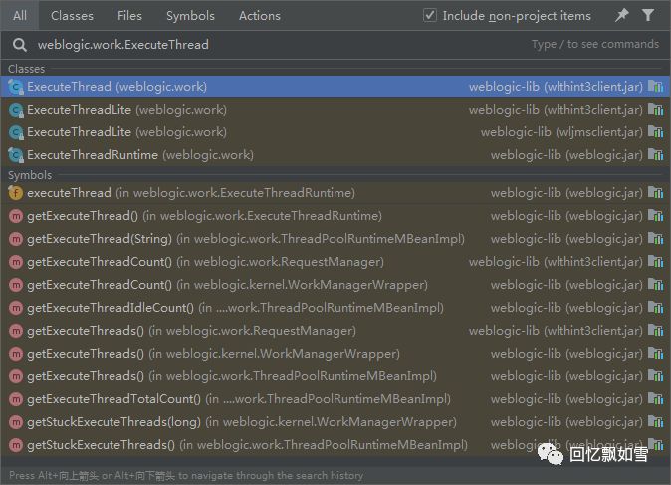Viewport: 671px width, 485px height.
Task: Click library icon on wljmsclient.jar row
Action: pyautogui.click(x=656, y=132)
